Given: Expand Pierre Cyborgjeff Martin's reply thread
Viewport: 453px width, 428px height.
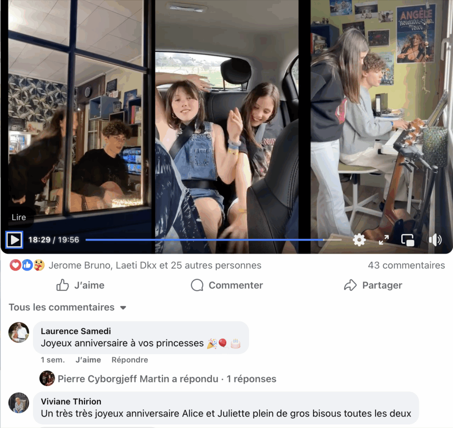Looking at the screenshot, I should (x=167, y=378).
